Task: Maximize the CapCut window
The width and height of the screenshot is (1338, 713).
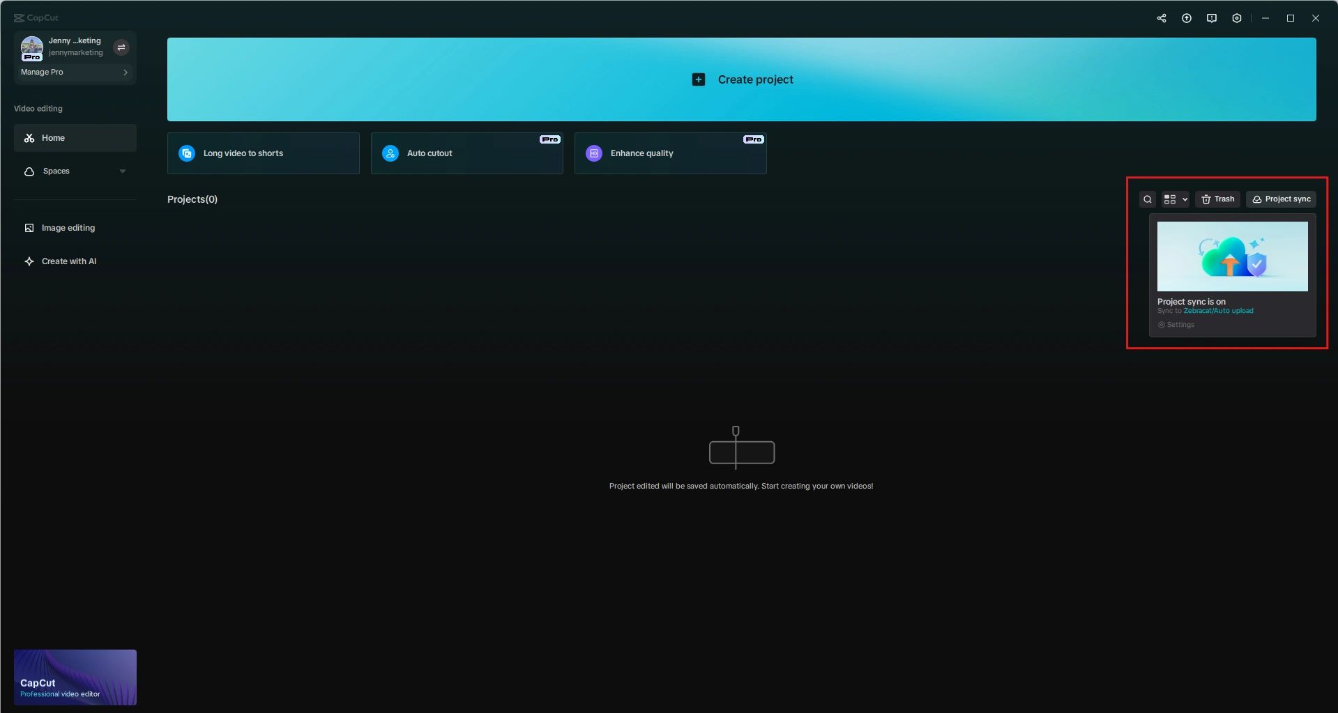Action: (1291, 18)
